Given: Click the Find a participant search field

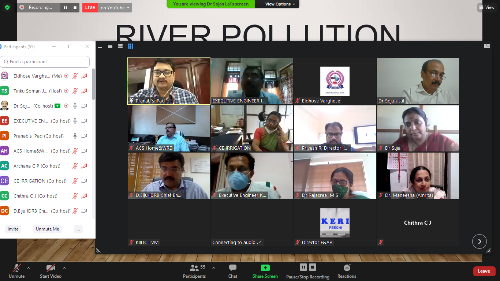Looking at the screenshot, I should 45,62.
